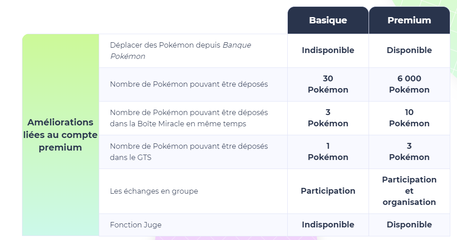This screenshot has height=240, width=457.
Task: Click the 'Participation et organisation' Premium cell
Action: point(409,191)
